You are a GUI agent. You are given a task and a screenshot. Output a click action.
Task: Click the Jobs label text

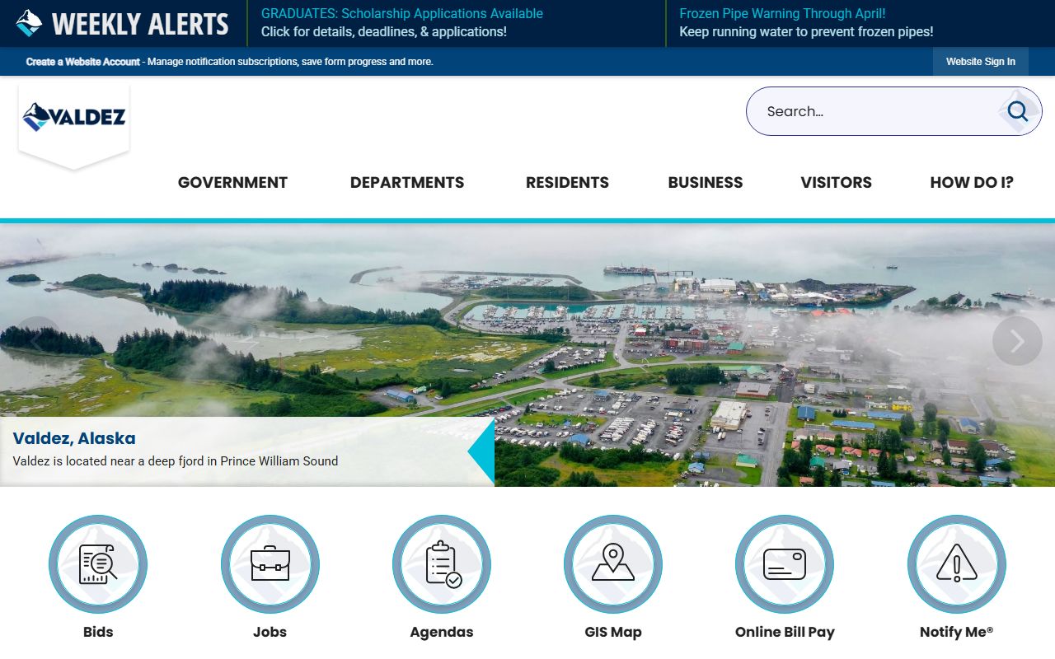[270, 632]
